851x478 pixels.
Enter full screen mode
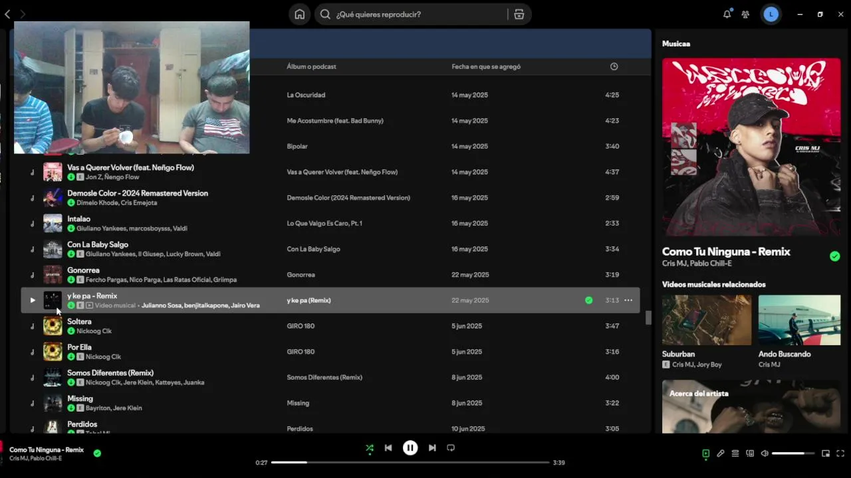coord(840,453)
